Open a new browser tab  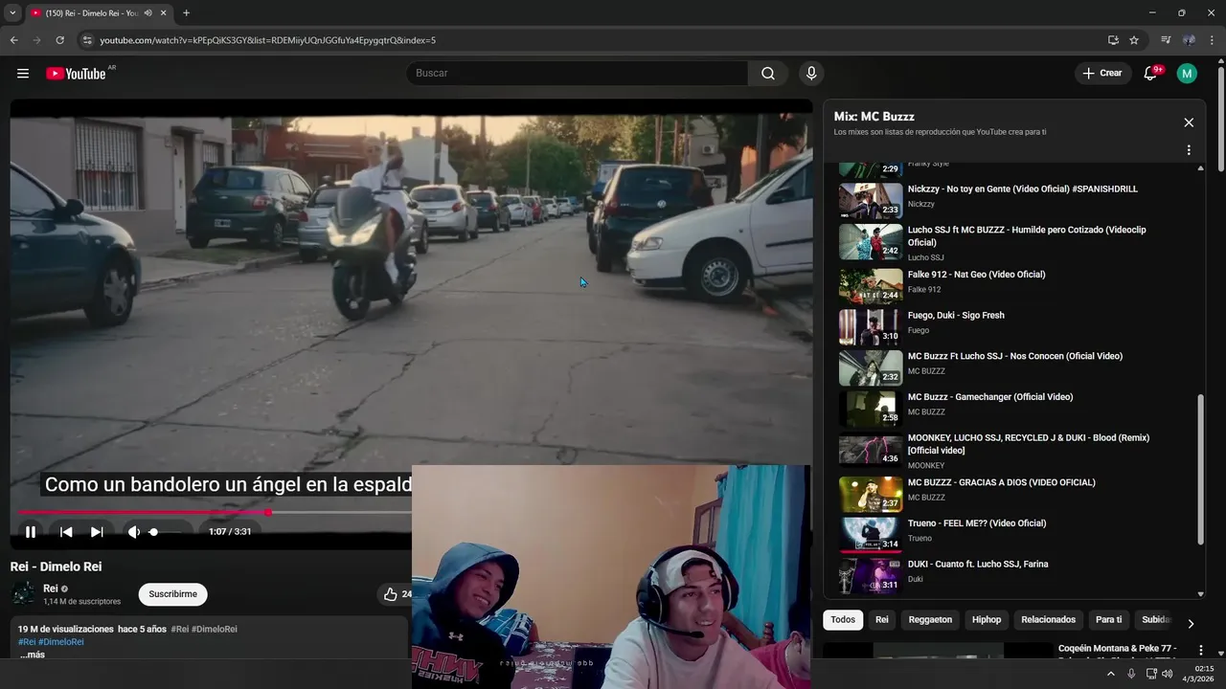[x=186, y=13]
